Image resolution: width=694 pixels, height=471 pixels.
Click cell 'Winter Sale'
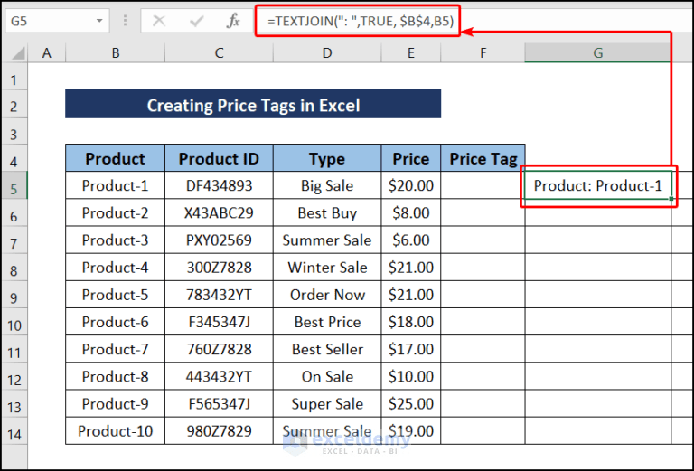[327, 268]
